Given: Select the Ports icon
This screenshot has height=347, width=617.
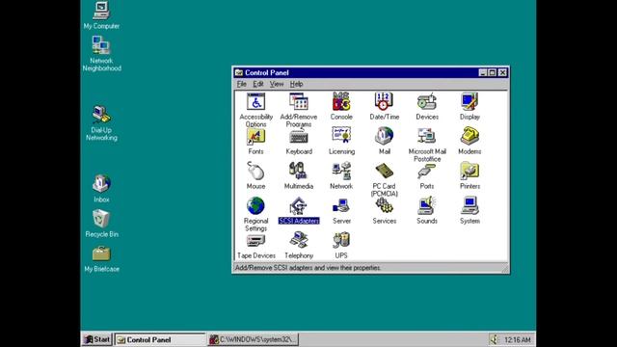Looking at the screenshot, I should point(427,171).
